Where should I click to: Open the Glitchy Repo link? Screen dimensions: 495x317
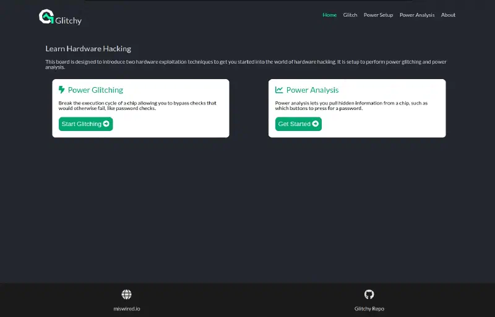tap(369, 308)
